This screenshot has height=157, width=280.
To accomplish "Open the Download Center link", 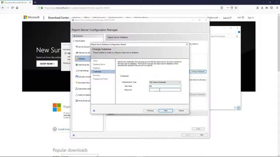I will click(x=58, y=17).
